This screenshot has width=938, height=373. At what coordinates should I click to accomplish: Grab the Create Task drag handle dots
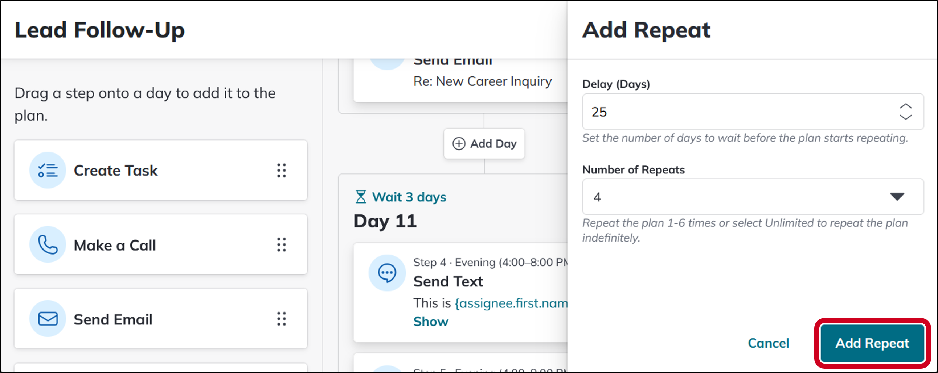point(282,170)
